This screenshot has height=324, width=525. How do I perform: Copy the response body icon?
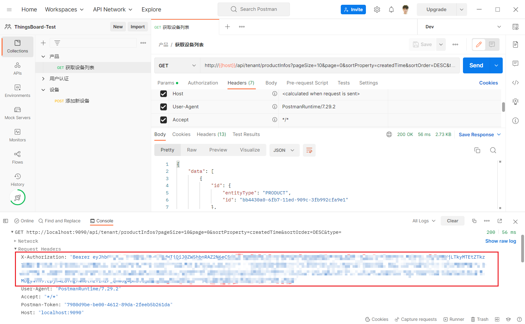477,150
